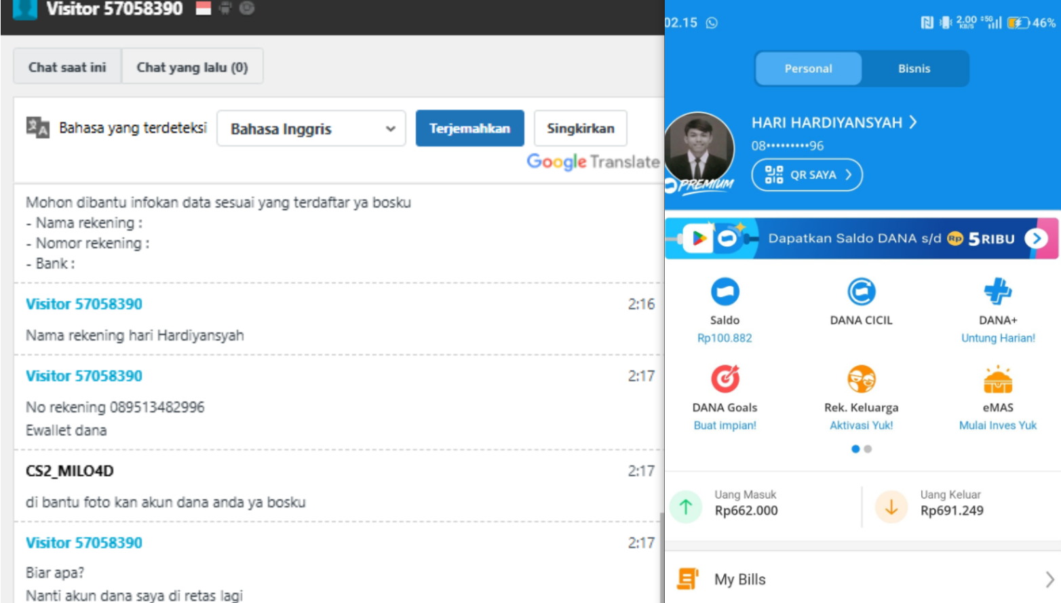Click the Indonesia flag icon beside visitor name

(x=204, y=8)
